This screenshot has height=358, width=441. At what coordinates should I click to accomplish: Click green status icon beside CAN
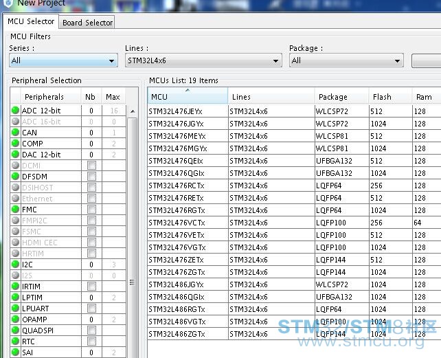[x=16, y=133]
